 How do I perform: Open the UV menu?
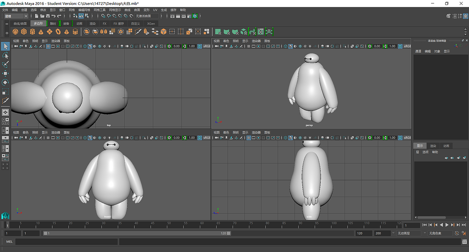click(155, 10)
